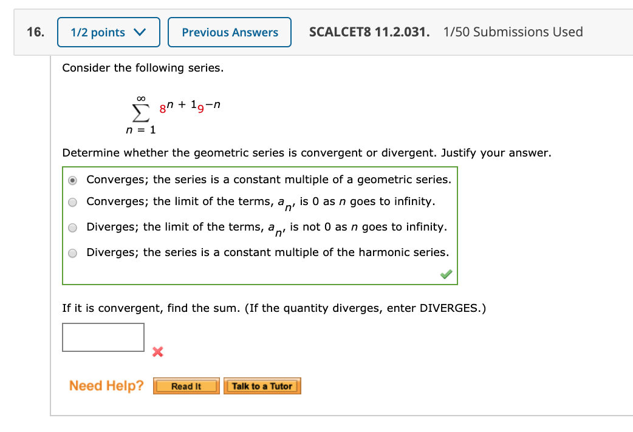Select the Diverges limit not 0 option
This screenshot has width=633, height=432.
click(72, 228)
